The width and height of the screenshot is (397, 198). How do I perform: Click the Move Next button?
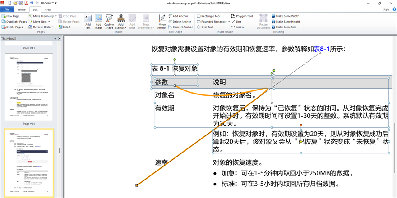(38, 22)
